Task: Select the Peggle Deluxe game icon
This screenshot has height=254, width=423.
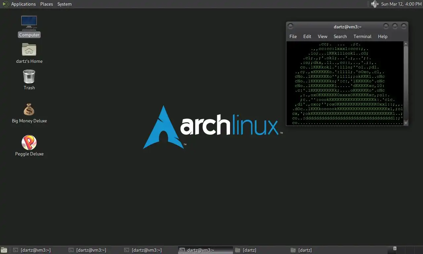Action: (x=29, y=146)
